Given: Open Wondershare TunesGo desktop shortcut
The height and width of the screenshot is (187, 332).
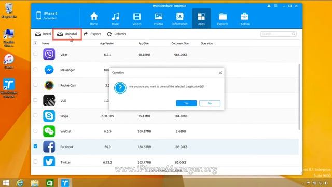Looking at the screenshot, I should (9, 88).
